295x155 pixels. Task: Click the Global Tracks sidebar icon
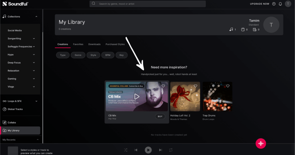[x=5, y=109]
